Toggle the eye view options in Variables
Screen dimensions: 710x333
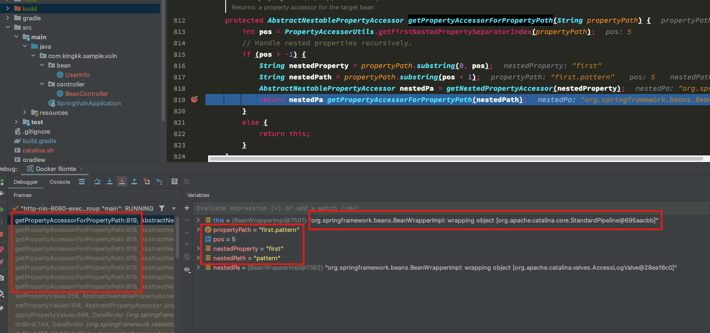187,269
